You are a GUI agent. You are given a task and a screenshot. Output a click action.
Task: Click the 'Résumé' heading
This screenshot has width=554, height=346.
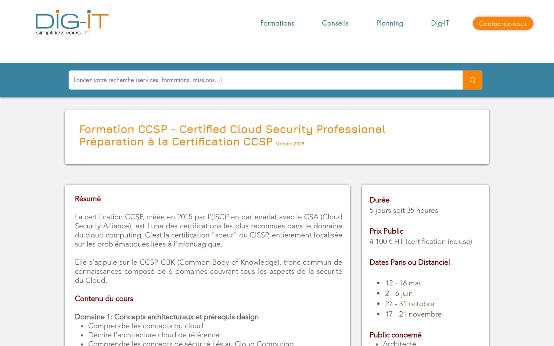[88, 199]
